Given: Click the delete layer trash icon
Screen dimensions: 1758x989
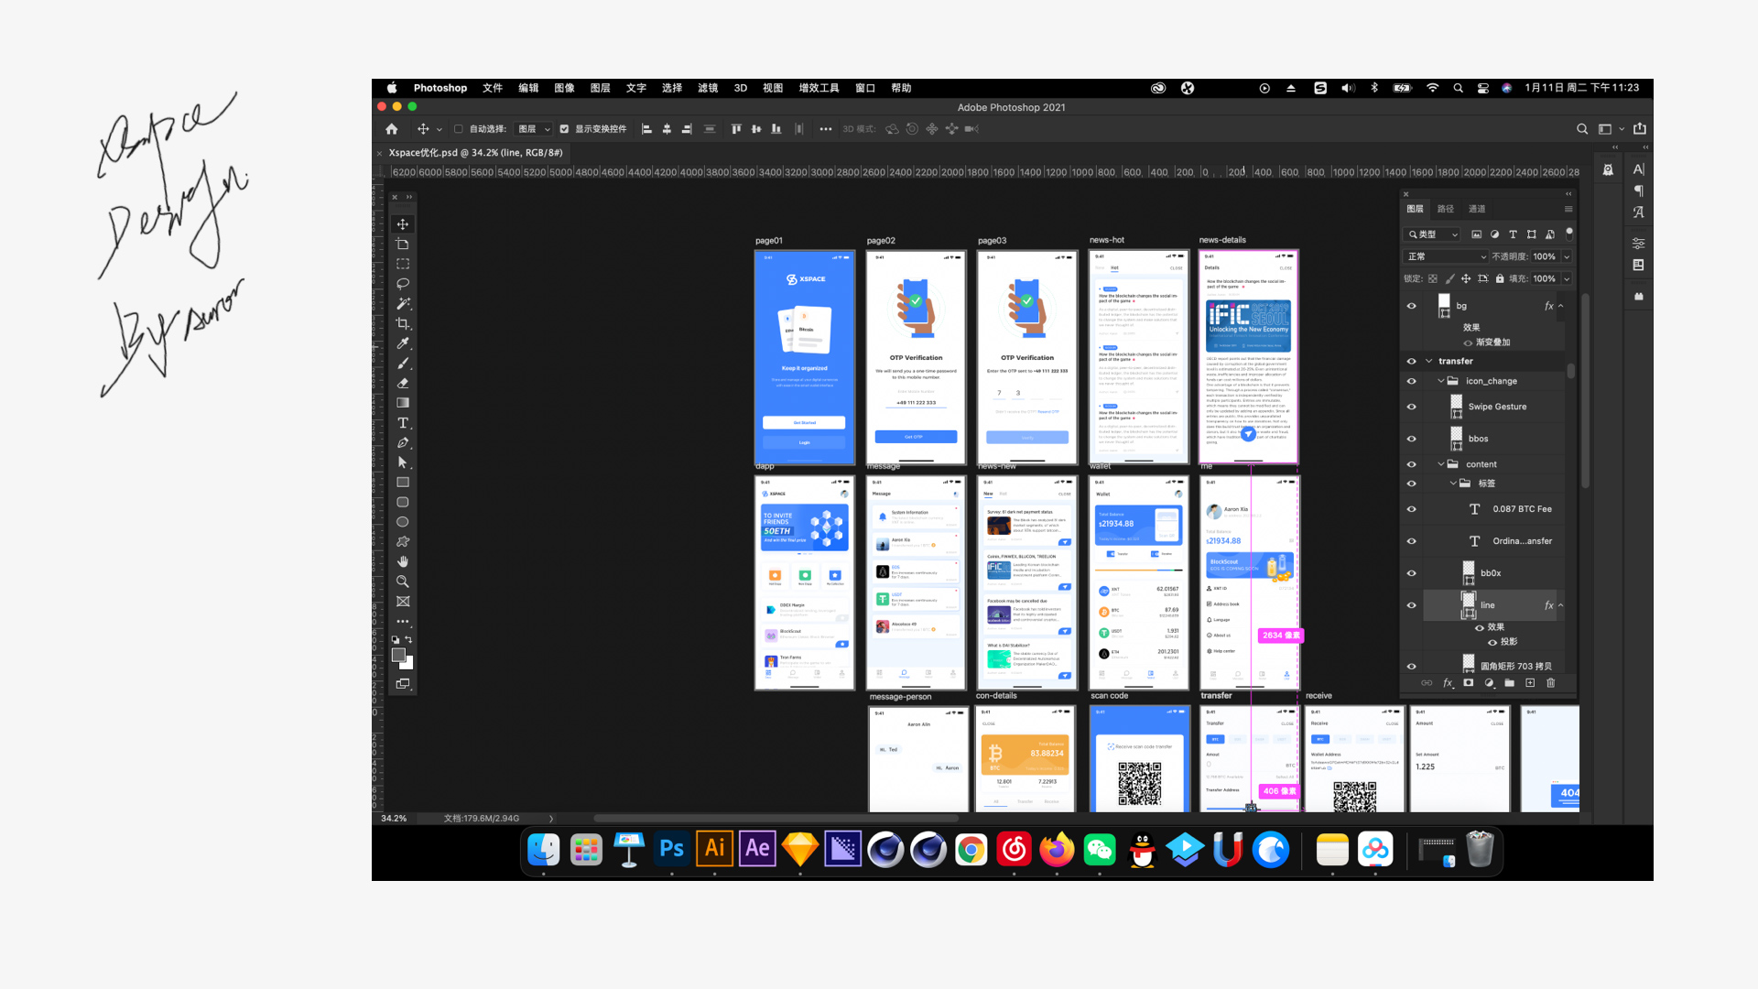Looking at the screenshot, I should [1550, 683].
